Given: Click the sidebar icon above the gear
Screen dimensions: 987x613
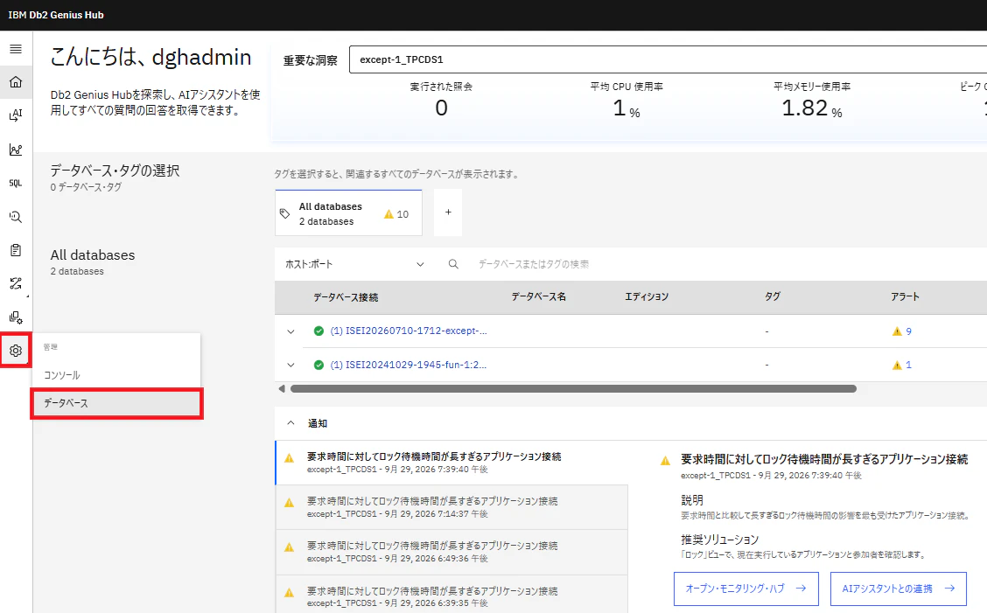Looking at the screenshot, I should (x=16, y=317).
